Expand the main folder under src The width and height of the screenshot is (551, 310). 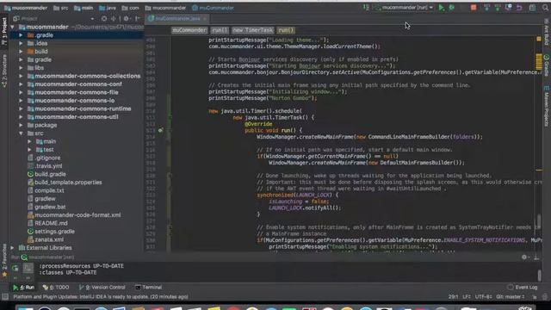pos(29,141)
